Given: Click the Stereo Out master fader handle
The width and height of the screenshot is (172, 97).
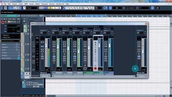Looking at the screenshot, I should [x=143, y=51].
